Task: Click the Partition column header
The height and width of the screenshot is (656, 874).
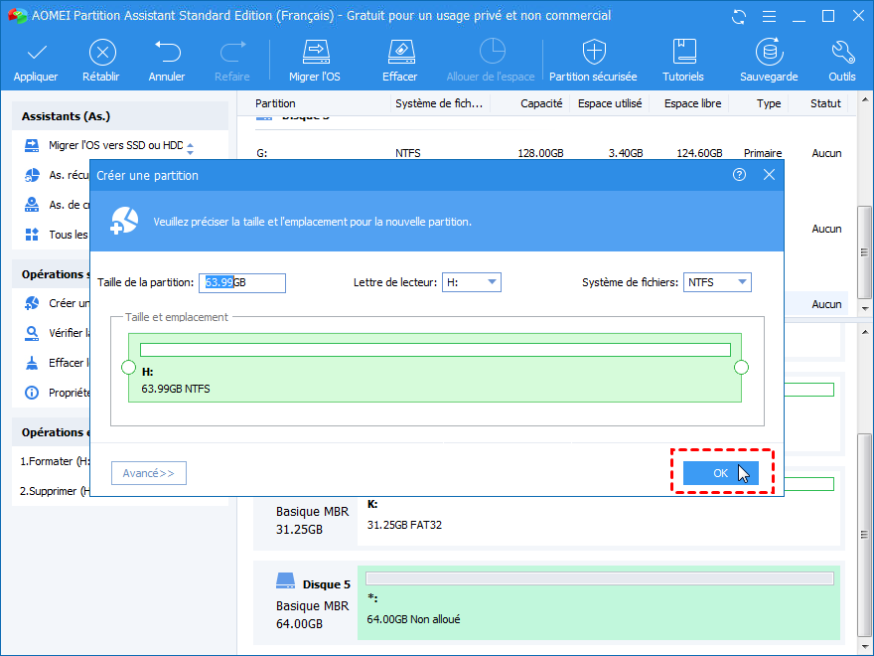Action: (x=275, y=103)
